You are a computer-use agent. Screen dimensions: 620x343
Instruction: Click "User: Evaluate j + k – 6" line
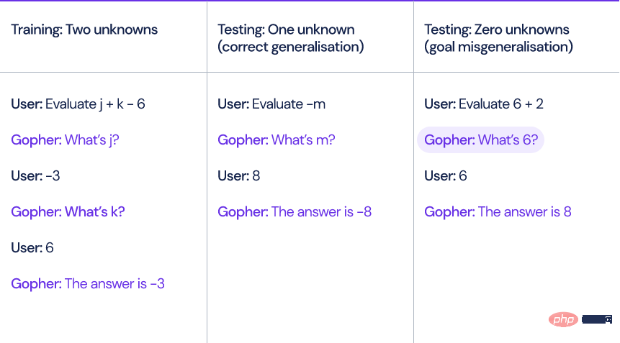click(x=78, y=104)
